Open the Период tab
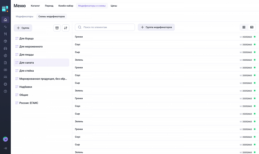 click(49, 6)
